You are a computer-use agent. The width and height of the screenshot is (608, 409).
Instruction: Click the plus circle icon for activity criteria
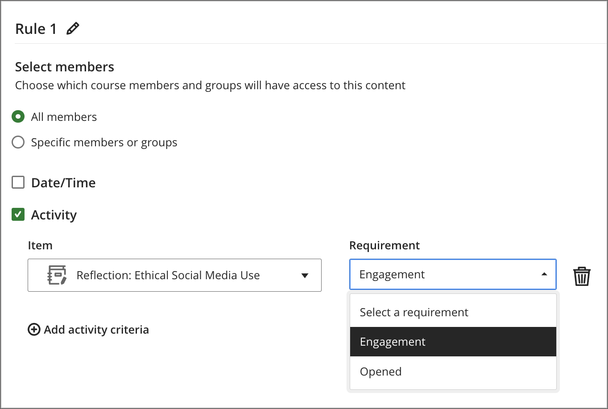pos(34,330)
